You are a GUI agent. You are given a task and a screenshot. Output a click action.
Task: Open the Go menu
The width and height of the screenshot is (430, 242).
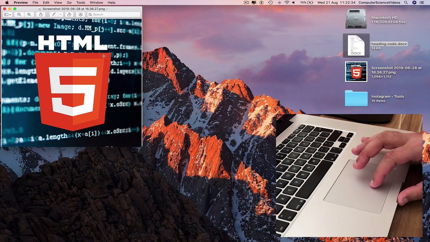coord(69,3)
